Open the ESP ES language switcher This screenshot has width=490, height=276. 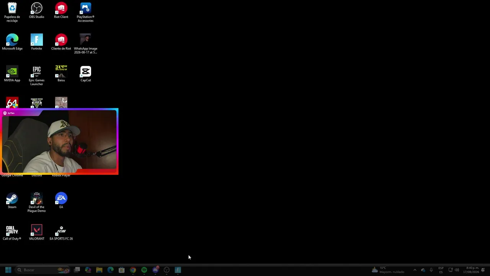tap(441, 270)
